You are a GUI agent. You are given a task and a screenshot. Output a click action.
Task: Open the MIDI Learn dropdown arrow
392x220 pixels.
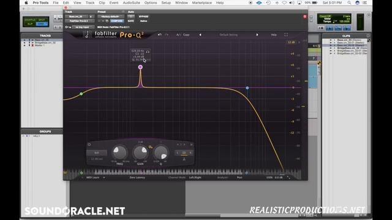pos(104,178)
